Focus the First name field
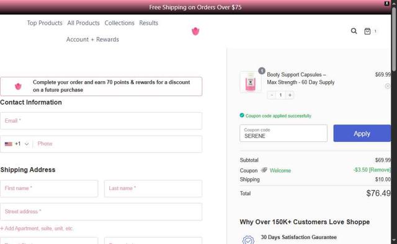Image resolution: width=397 pixels, height=244 pixels. [x=49, y=188]
